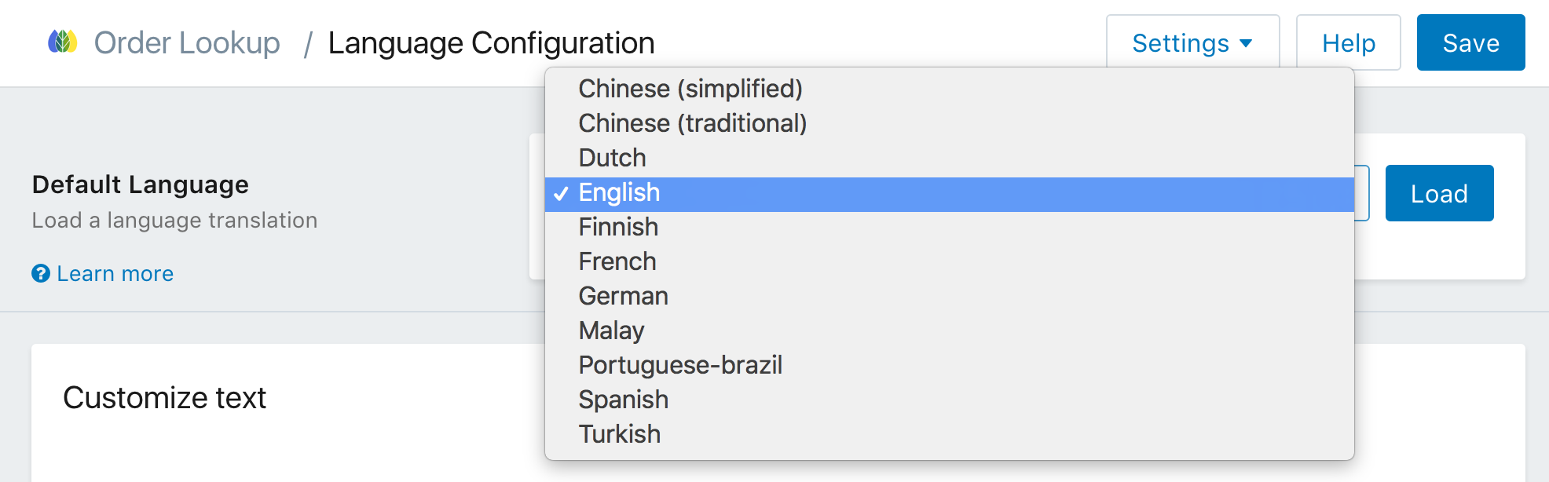Click the Settings caret arrow
The image size is (1549, 482).
(x=1246, y=45)
